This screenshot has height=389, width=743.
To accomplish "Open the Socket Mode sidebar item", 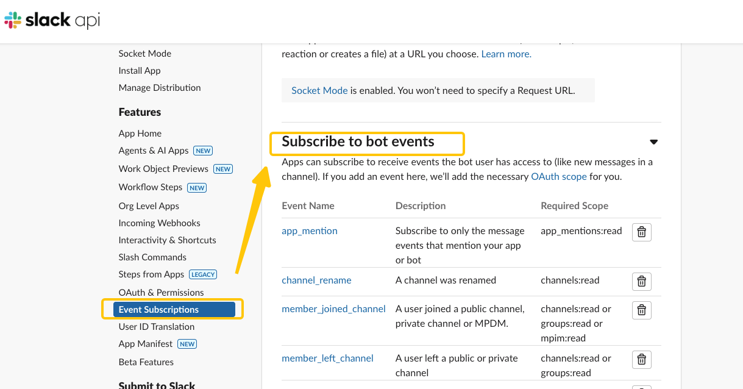I will (145, 54).
